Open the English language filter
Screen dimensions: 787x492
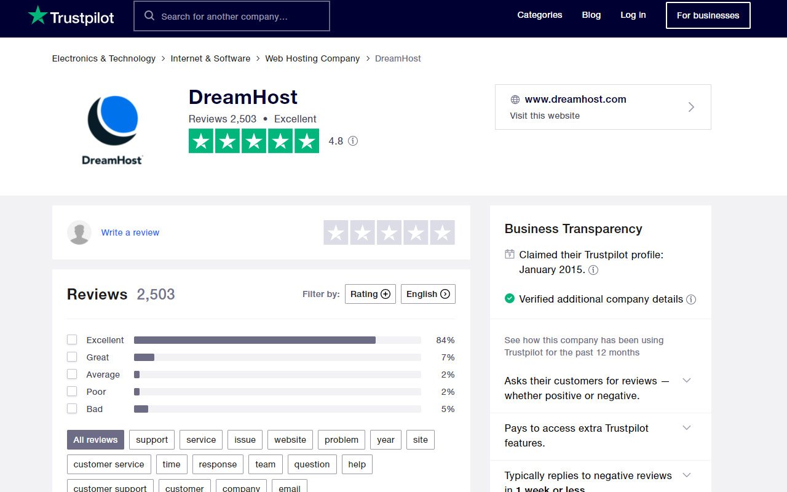click(x=428, y=294)
